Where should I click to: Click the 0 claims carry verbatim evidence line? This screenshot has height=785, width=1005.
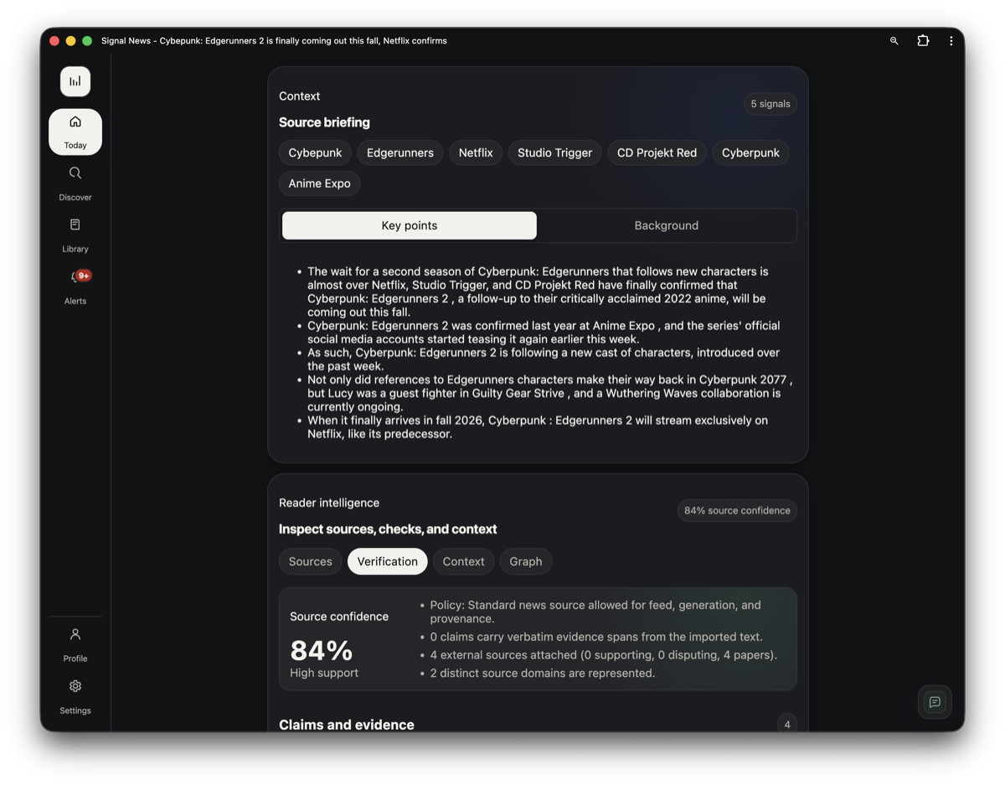[x=596, y=637]
